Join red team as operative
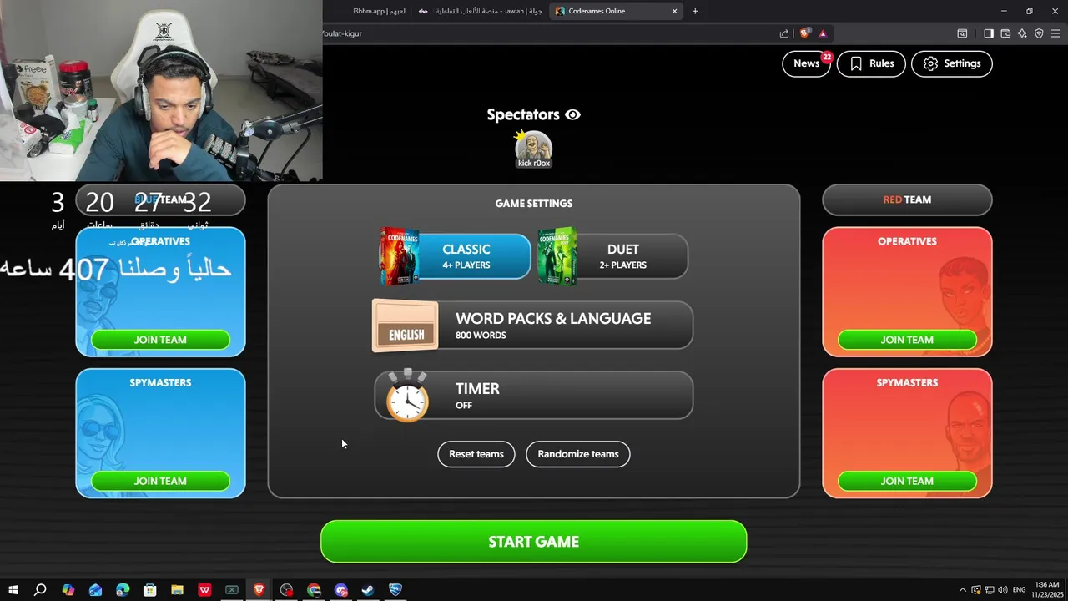 point(907,340)
